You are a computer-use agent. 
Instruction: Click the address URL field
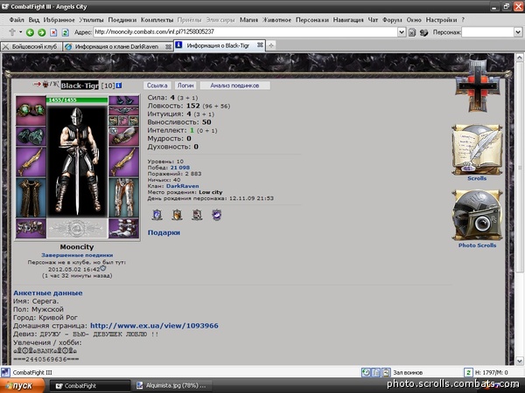245,32
